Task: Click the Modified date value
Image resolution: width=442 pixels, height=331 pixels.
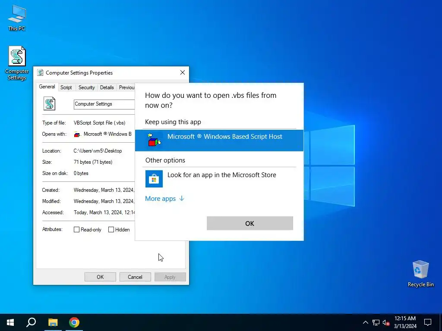Action: pos(104,201)
